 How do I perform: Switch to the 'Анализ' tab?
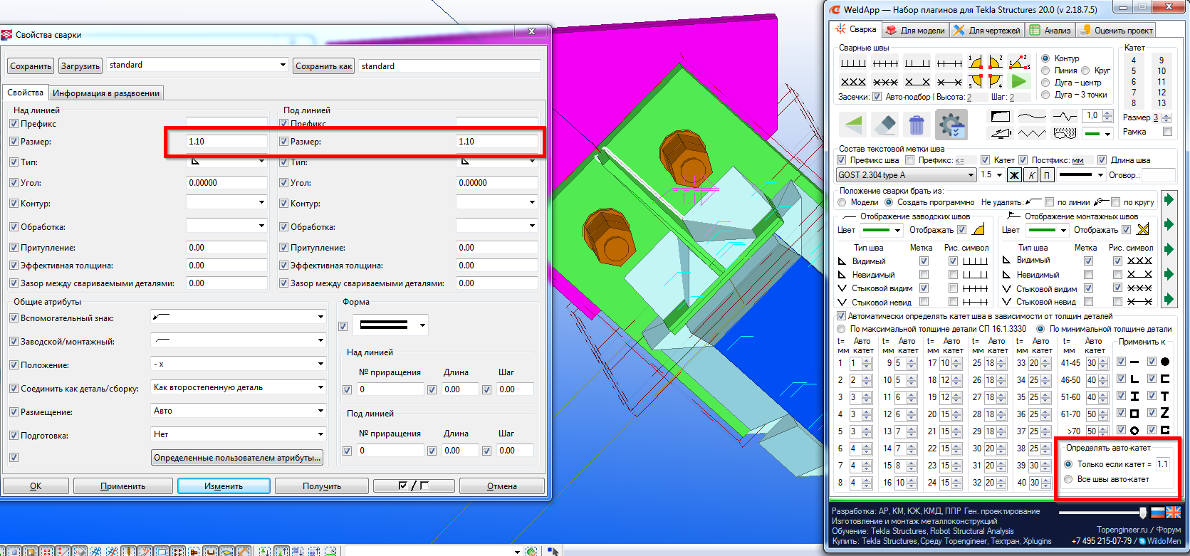coord(1050,30)
